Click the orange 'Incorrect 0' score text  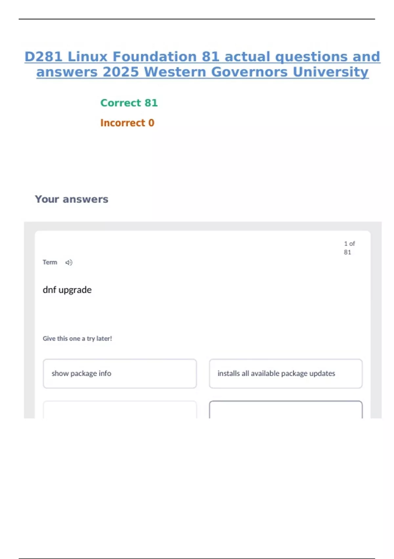tap(127, 123)
